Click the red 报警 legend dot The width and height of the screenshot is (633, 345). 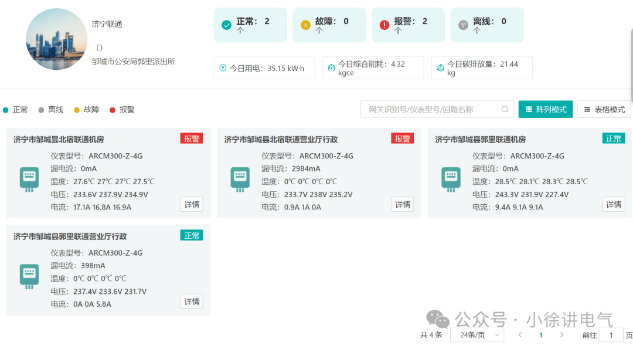pos(113,110)
